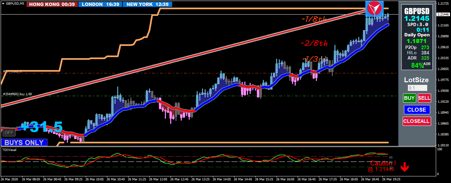Click the green BUY button

pyautogui.click(x=409, y=98)
